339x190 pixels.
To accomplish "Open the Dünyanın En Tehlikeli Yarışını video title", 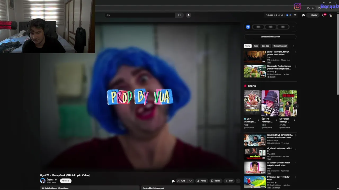I will 279,68.
